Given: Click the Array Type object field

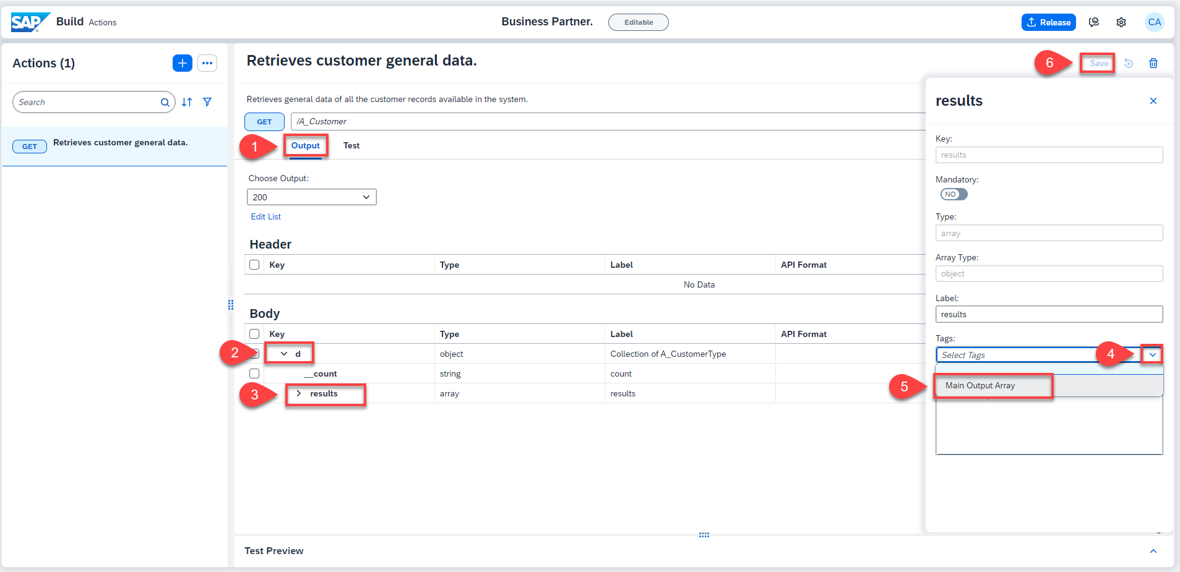Looking at the screenshot, I should coord(1049,273).
